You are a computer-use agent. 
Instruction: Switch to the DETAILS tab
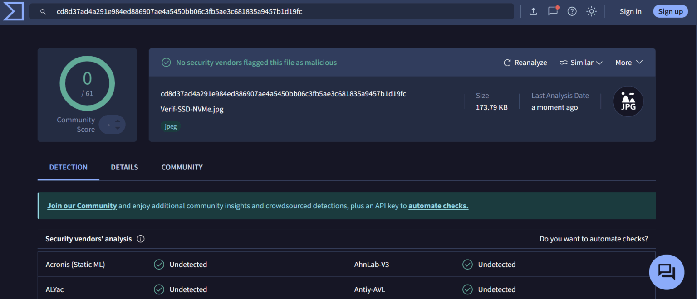pos(124,167)
